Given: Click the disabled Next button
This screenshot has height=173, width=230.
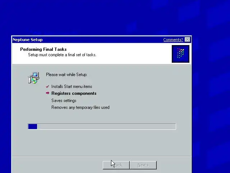Looking at the screenshot, I should (x=143, y=165).
